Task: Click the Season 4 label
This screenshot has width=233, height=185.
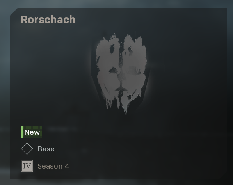Action: pyautogui.click(x=53, y=166)
